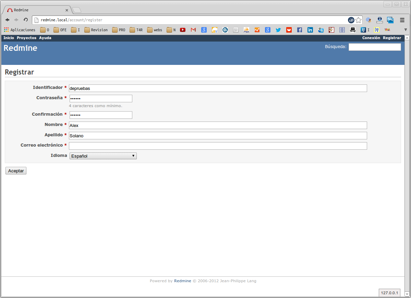Open the Twitter bookmark icon
Image resolution: width=411 pixels, height=298 pixels.
(278, 30)
